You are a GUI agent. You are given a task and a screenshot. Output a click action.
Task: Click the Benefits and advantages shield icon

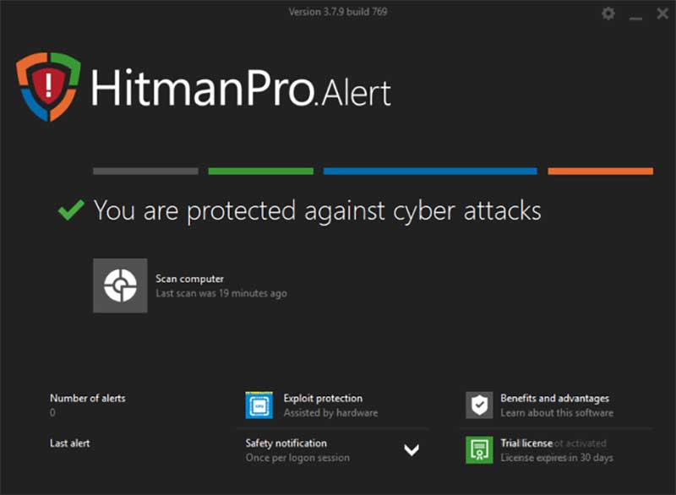[479, 405]
